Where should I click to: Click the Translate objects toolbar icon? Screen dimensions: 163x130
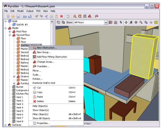(x=96, y=16)
